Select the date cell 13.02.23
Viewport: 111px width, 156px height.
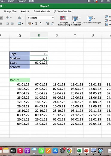pyautogui.click(x=93, y=119)
